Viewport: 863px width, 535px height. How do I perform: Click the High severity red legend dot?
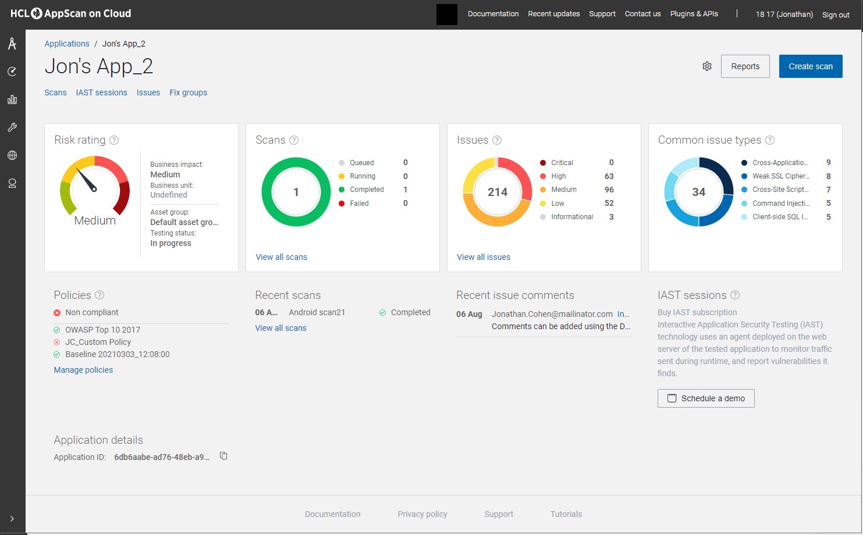pos(543,176)
